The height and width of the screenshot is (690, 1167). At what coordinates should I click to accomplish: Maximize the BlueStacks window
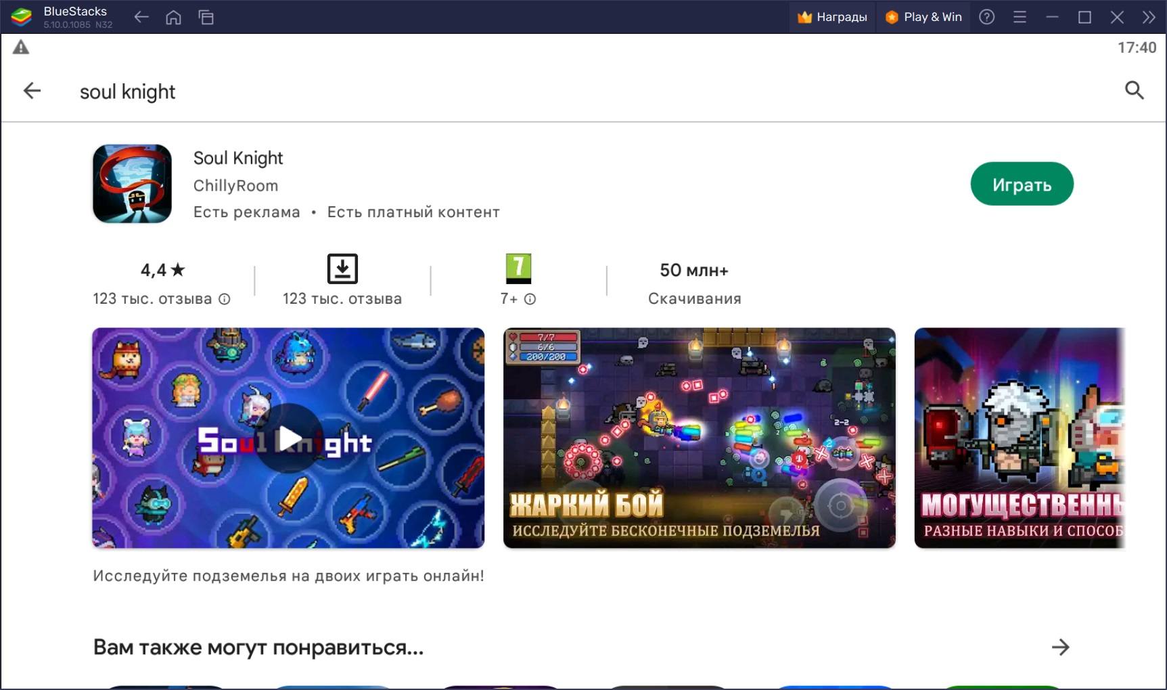pyautogui.click(x=1084, y=17)
